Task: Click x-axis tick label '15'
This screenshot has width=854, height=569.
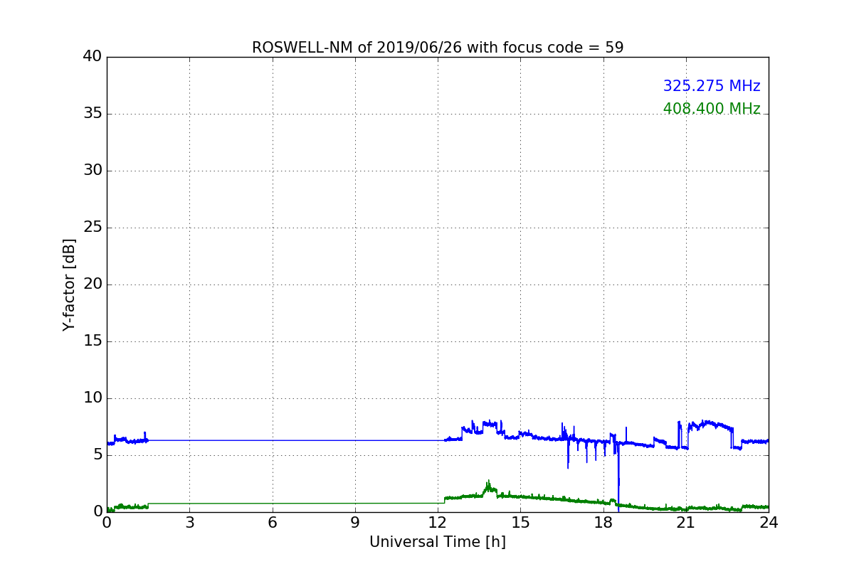Action: pyautogui.click(x=520, y=522)
